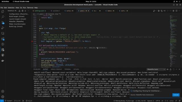Run the Makefile target play icon

pos(25,11)
